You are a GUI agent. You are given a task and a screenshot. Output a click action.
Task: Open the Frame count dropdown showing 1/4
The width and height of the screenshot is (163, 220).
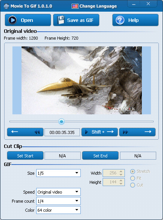coord(58,201)
